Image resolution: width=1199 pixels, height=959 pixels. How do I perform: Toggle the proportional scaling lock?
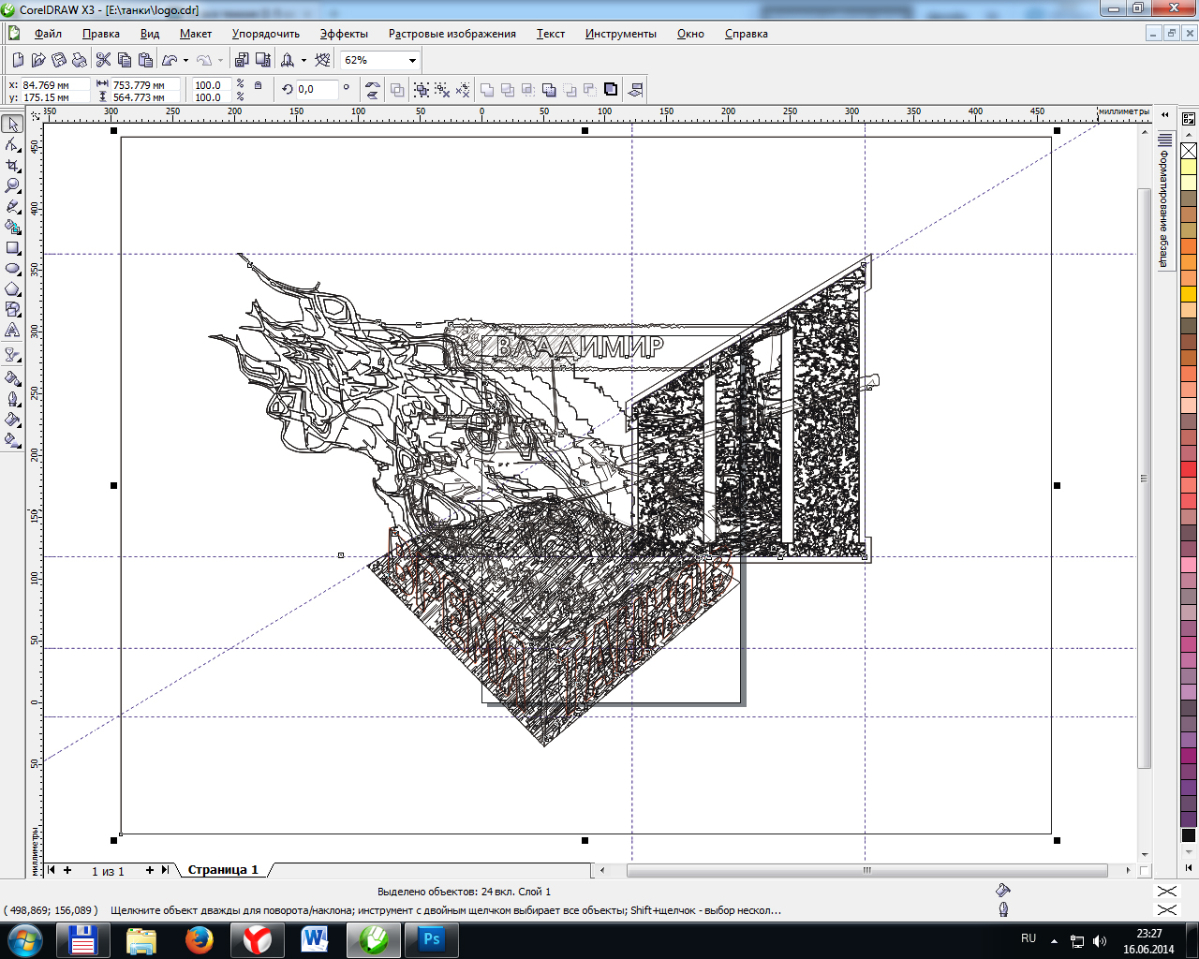pos(259,85)
